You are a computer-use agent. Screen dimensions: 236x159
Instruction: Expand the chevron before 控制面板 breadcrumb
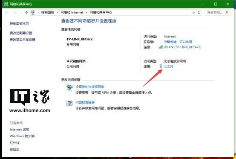(38, 13)
